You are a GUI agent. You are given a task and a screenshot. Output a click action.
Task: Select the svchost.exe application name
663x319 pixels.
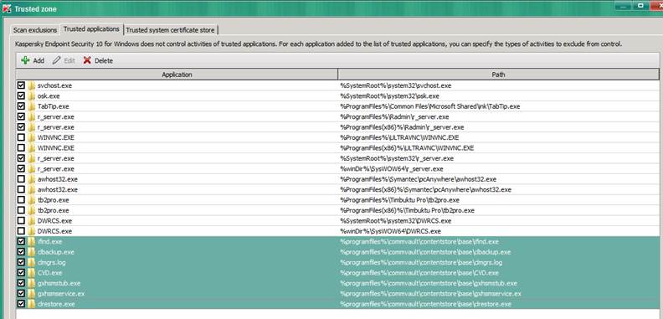pyautogui.click(x=54, y=85)
